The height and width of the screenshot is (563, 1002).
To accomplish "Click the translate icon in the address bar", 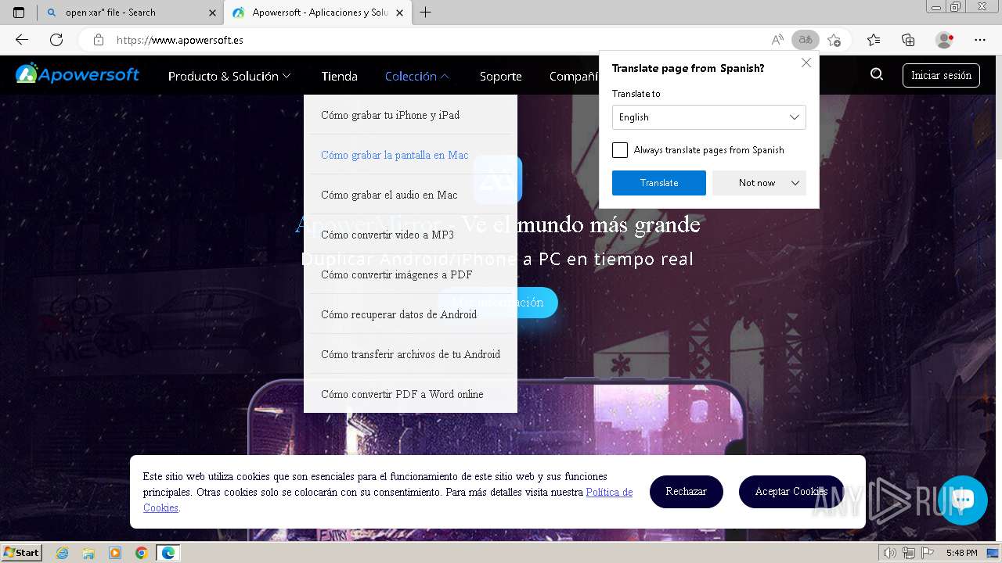I will (x=805, y=40).
